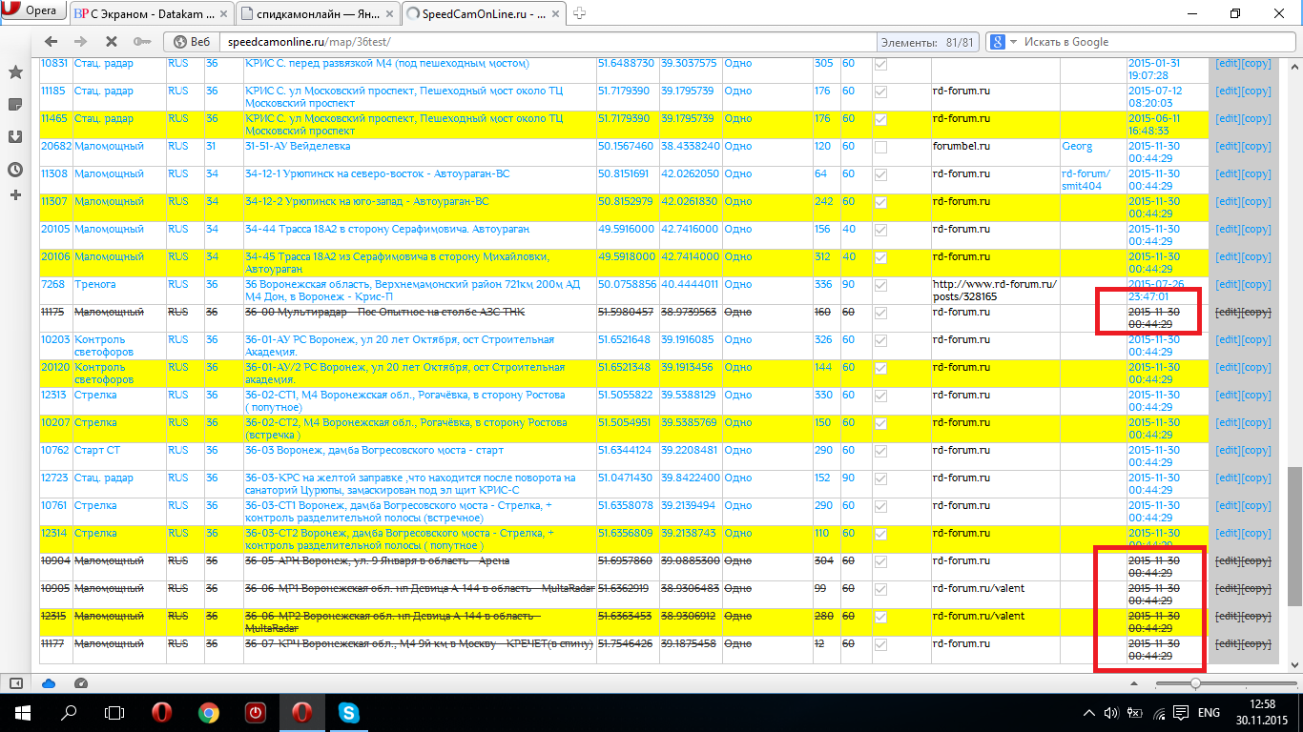This screenshot has height=732, width=1303.
Task: Adjust the page zoom slider handle
Action: (x=1195, y=683)
